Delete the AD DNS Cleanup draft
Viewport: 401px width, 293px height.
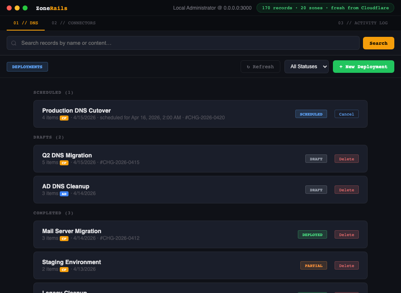point(346,190)
